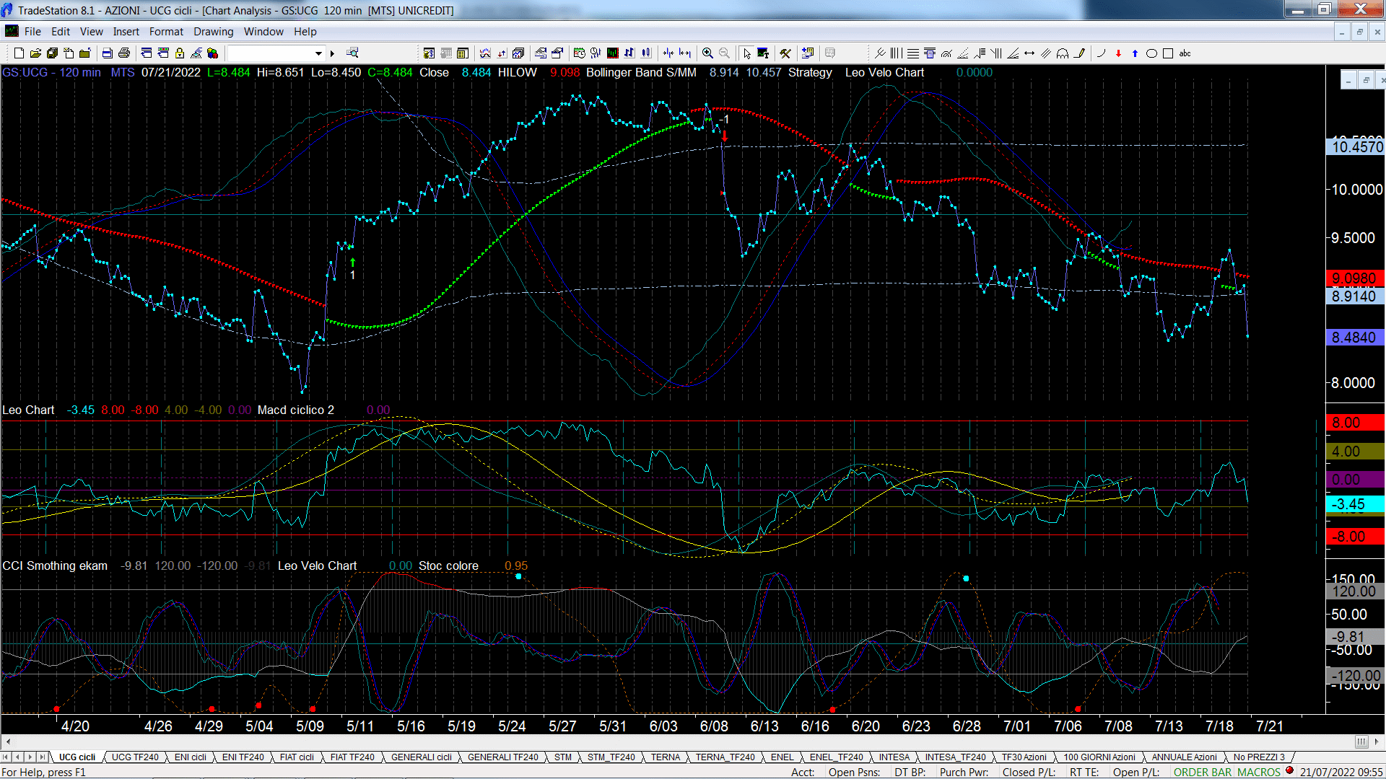The image size is (1386, 779).
Task: Click the MACROS status label
Action: click(1259, 773)
